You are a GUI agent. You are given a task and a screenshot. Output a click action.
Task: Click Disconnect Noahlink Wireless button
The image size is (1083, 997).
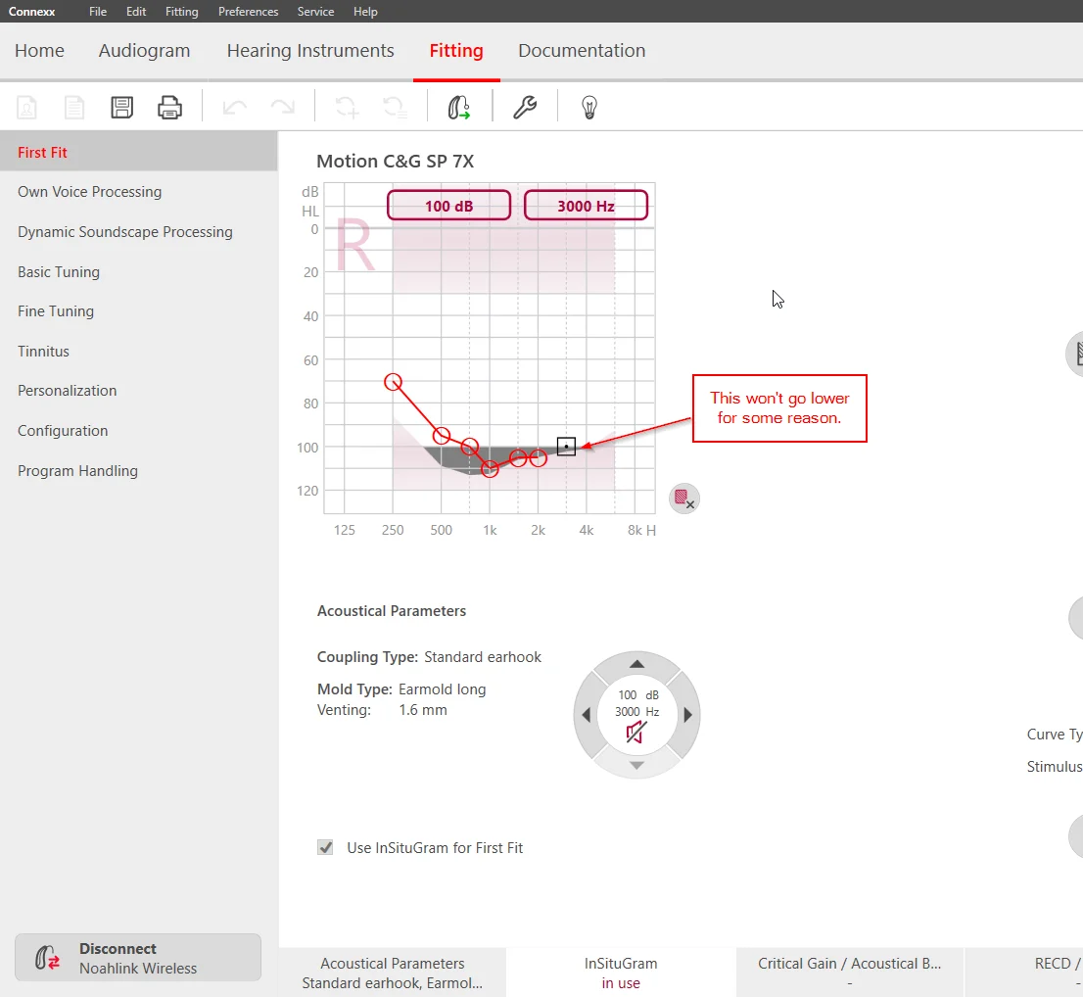(x=138, y=958)
